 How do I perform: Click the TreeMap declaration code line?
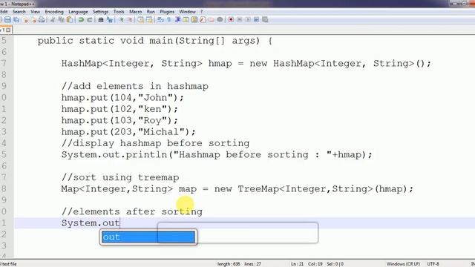[237, 189]
